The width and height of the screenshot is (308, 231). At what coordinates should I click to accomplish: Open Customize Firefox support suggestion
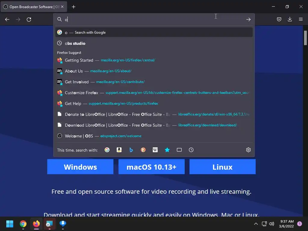point(154,93)
